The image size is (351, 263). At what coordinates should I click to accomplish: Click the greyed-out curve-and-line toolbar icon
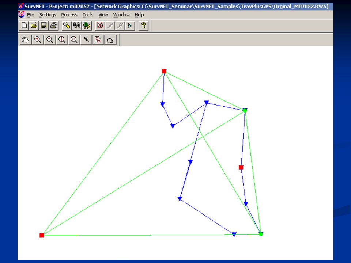tap(120, 26)
